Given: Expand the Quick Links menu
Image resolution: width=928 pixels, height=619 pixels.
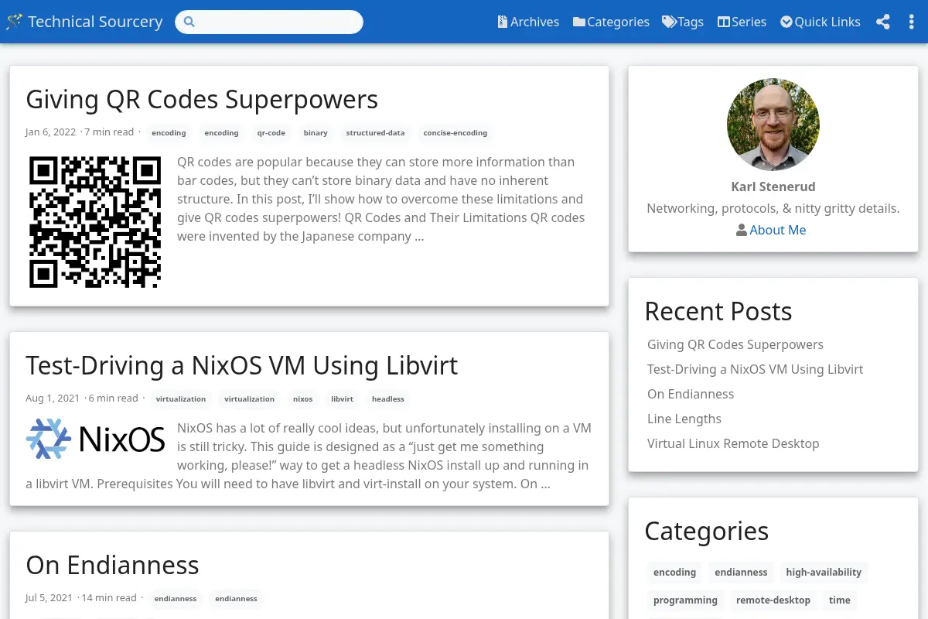Looking at the screenshot, I should point(821,22).
